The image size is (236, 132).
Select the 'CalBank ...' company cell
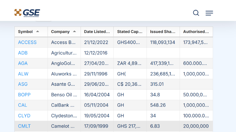64,105
